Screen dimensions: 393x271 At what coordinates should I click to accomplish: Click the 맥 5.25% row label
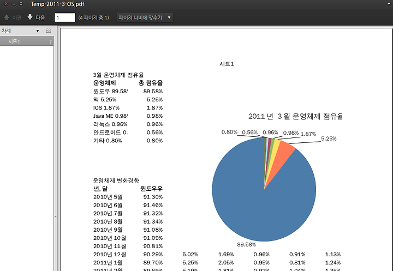click(105, 100)
